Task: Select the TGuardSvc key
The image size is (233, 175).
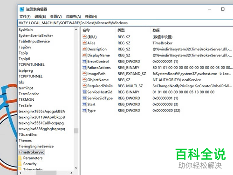Action: (27, 134)
